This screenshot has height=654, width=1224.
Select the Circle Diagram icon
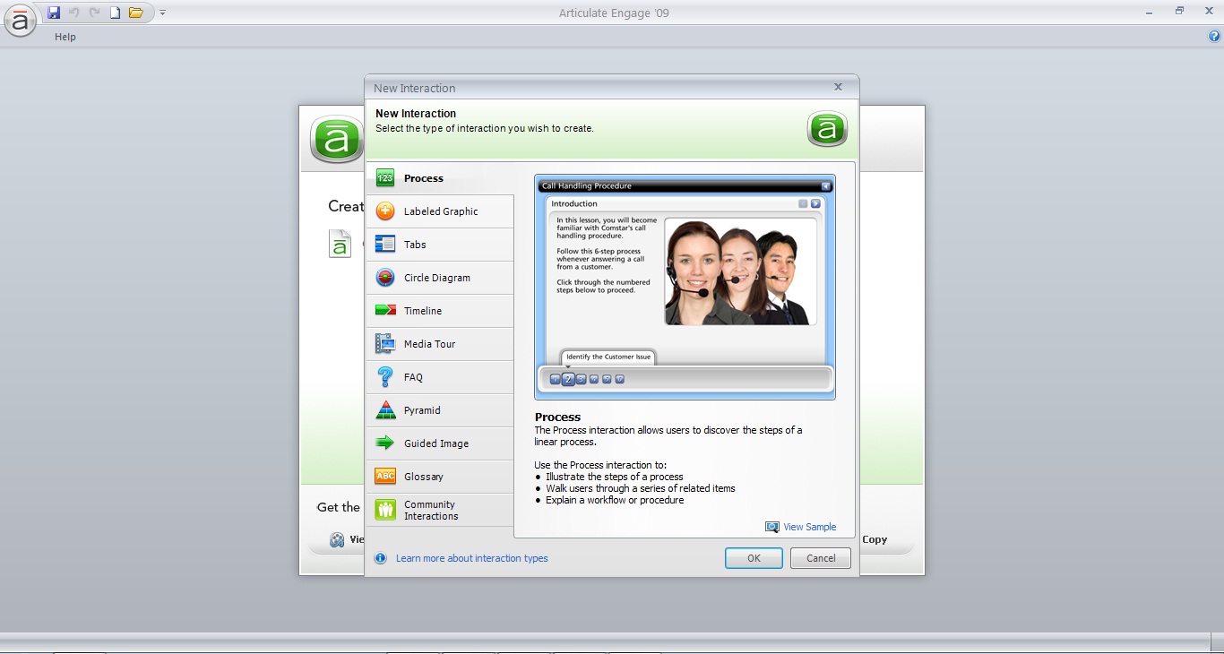click(x=384, y=277)
